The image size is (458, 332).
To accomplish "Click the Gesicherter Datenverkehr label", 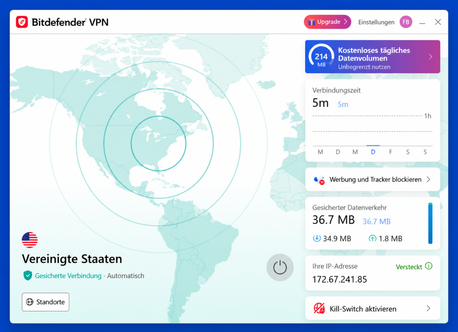I will [349, 207].
